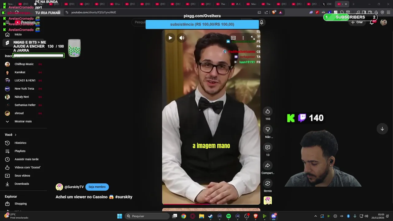
Task: Open the Brave Rewards triangle icon
Action: pyautogui.click(x=280, y=12)
